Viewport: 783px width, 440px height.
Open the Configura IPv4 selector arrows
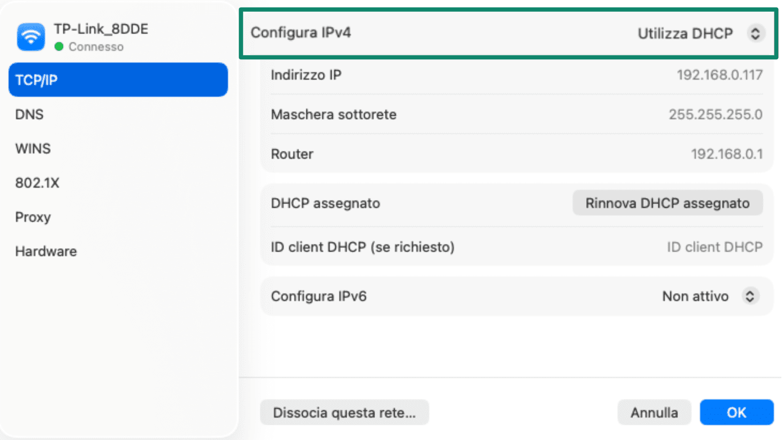756,33
